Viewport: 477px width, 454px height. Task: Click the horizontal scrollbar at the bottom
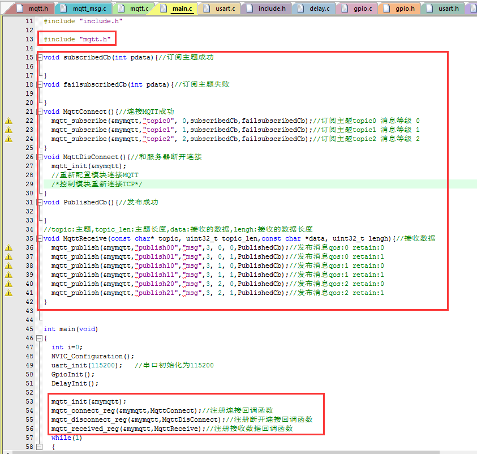tap(226, 452)
